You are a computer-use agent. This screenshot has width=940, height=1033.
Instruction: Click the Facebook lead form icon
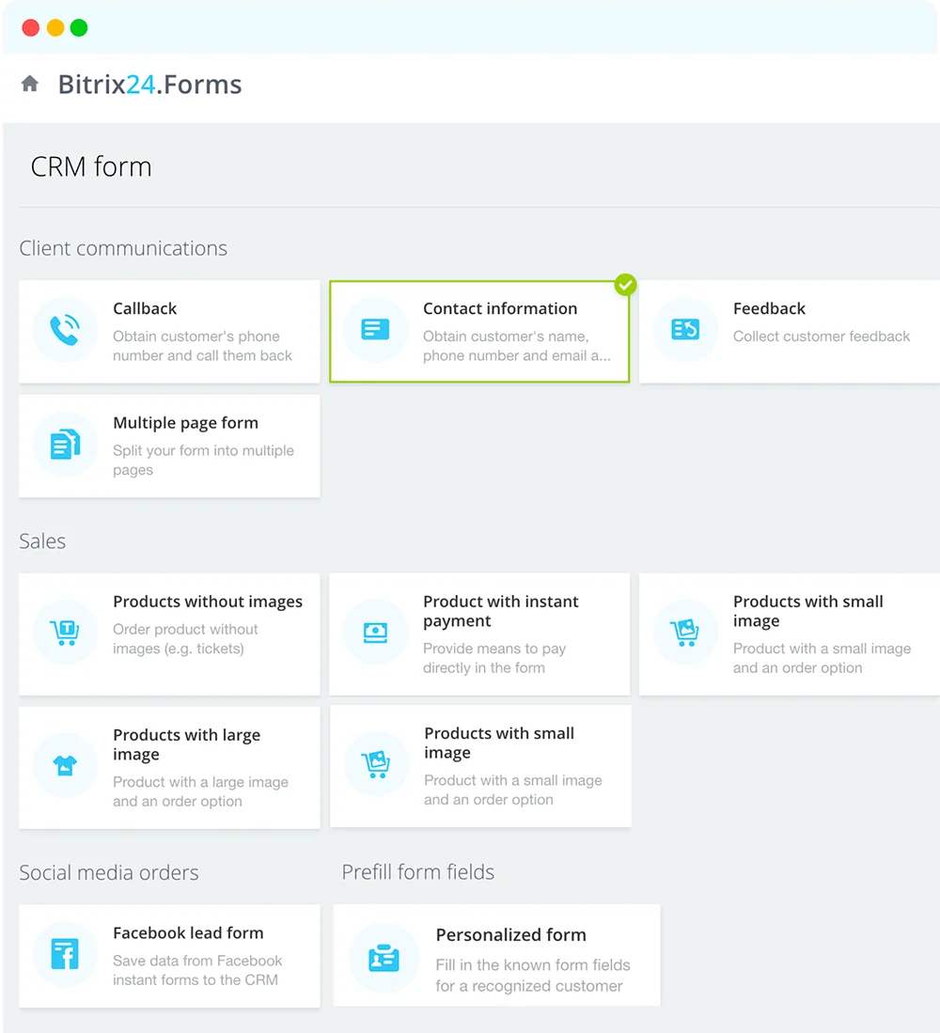tap(64, 955)
